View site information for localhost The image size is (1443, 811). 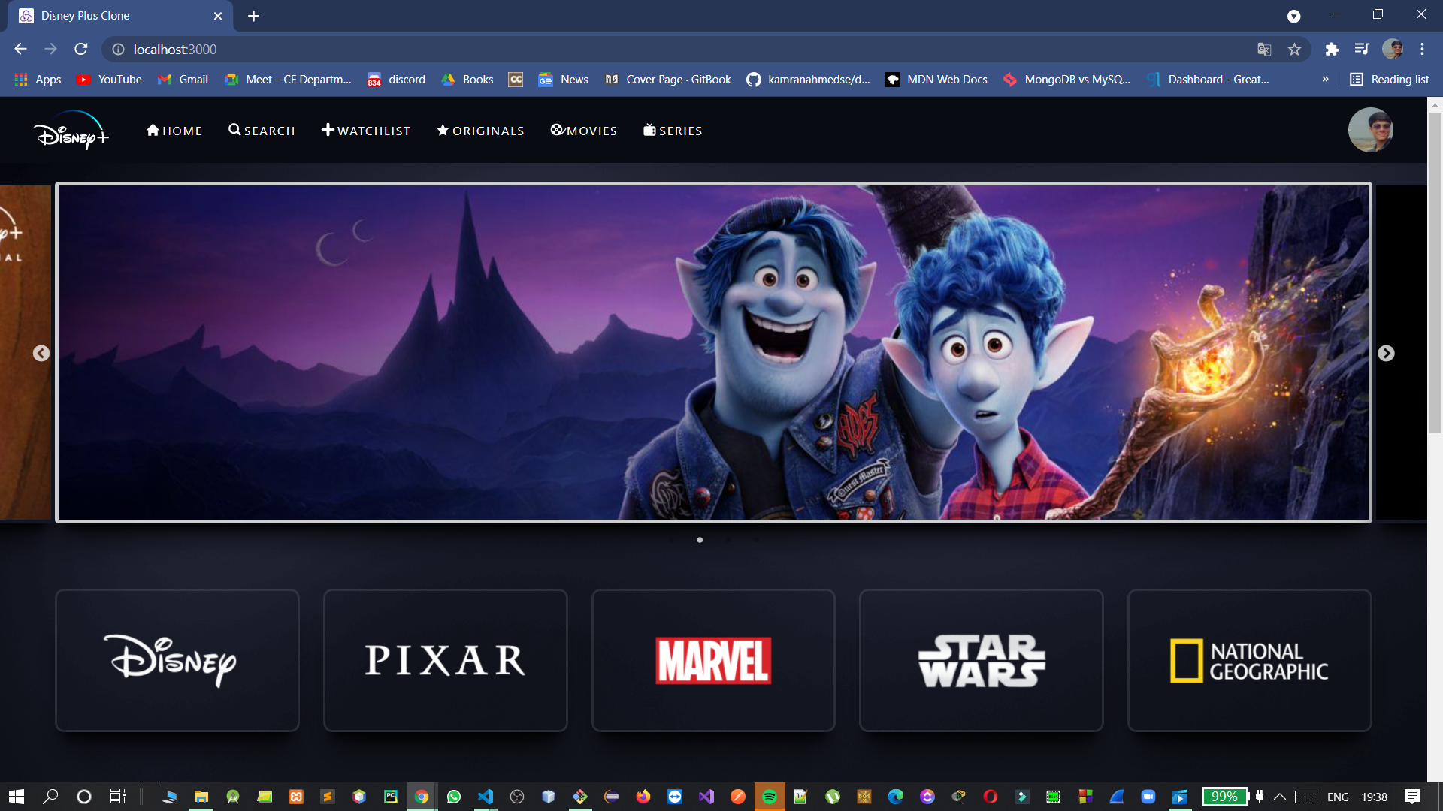click(118, 49)
